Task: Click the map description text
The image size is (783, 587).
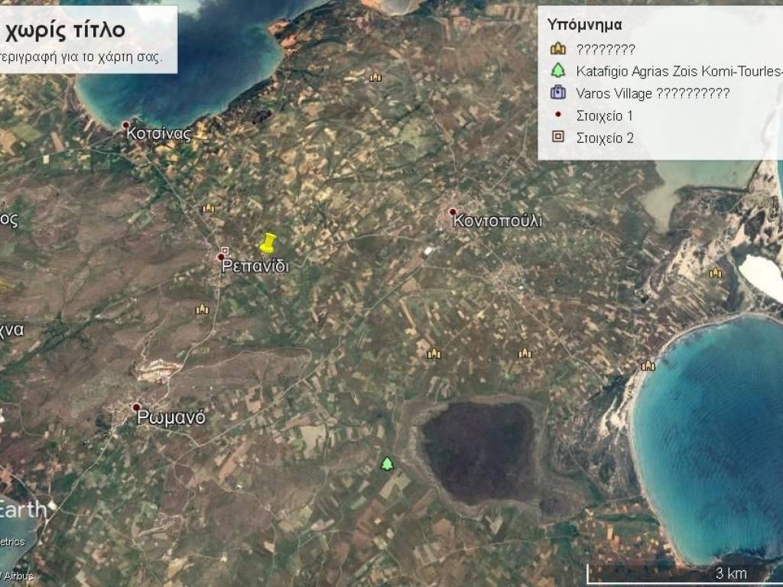Action: 80,57
